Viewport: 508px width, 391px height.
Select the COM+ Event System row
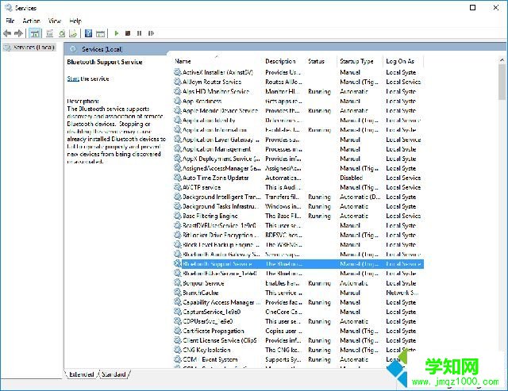pyautogui.click(x=298, y=359)
